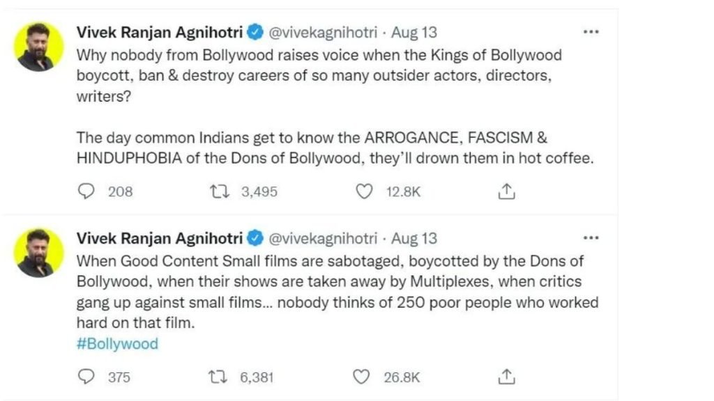Share the first tweet about Bollywood boycotts

pos(507,191)
